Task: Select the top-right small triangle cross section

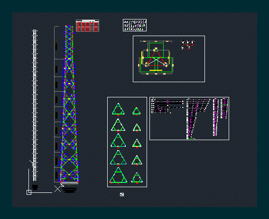Action: click(x=137, y=111)
